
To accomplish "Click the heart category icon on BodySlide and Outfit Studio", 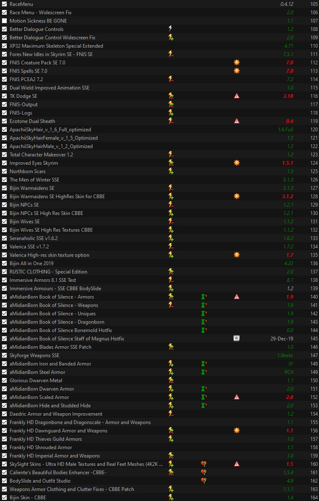I will (x=204, y=481).
